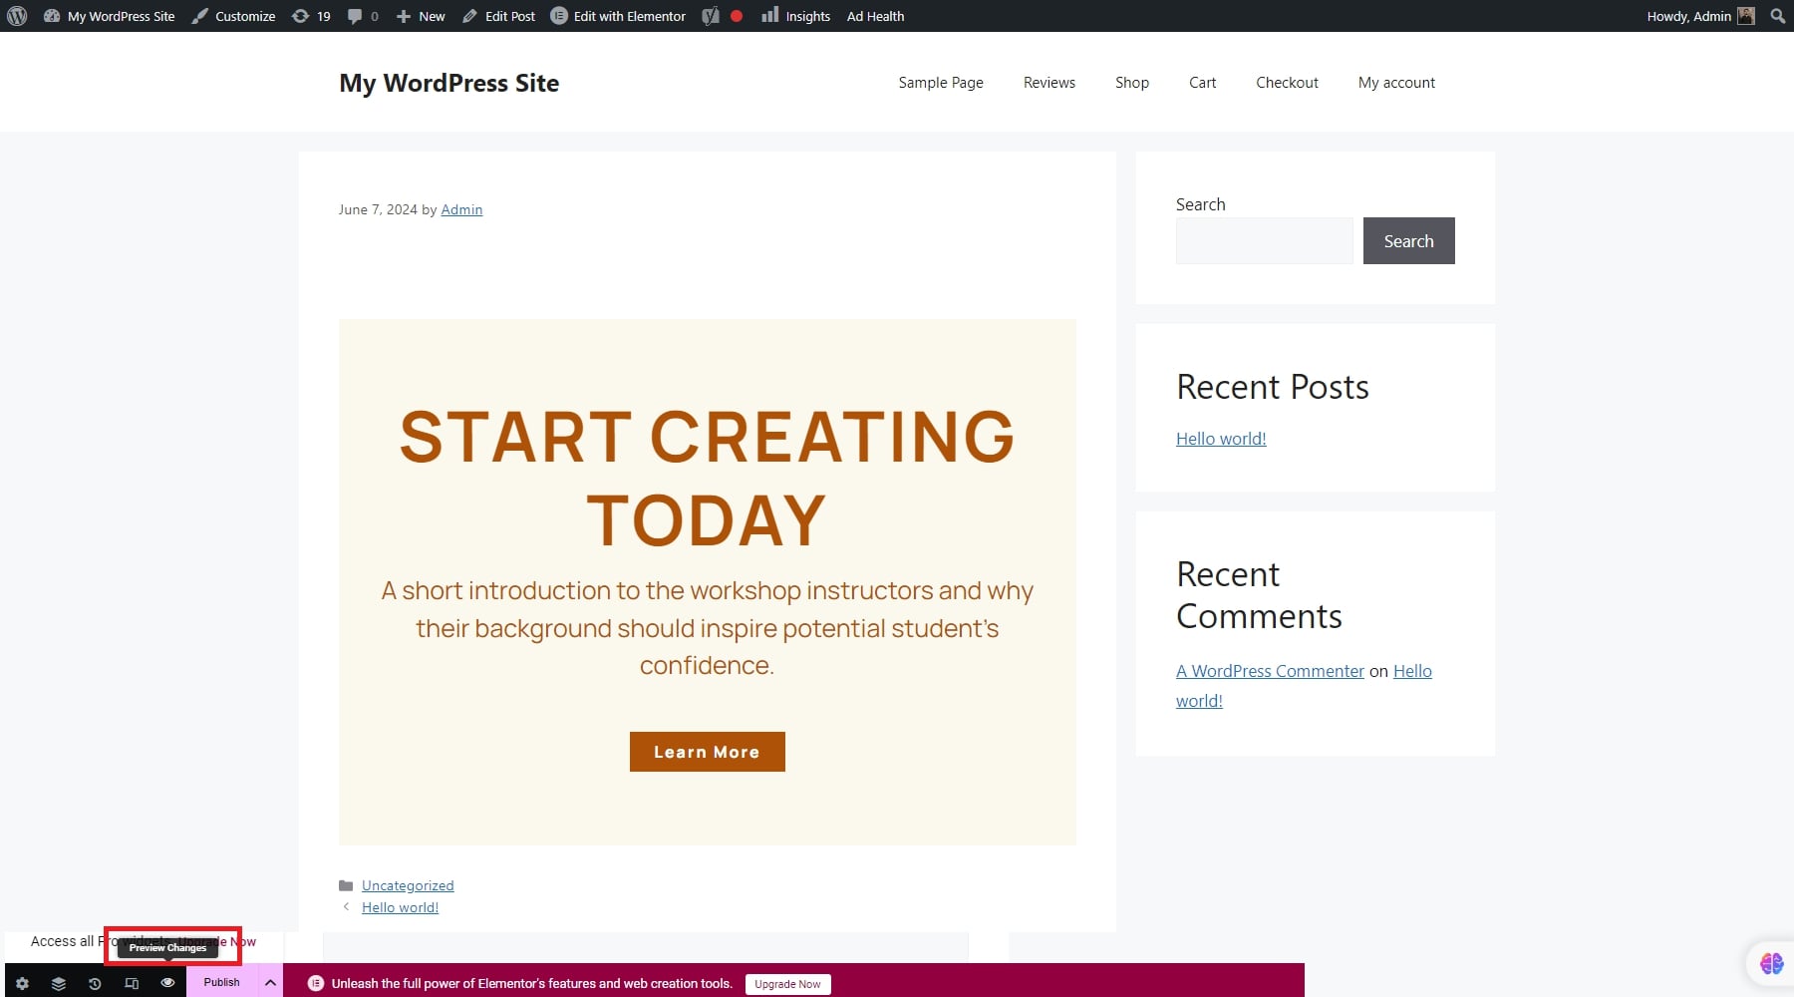
Task: Open the comments bubble icon
Action: 363,16
